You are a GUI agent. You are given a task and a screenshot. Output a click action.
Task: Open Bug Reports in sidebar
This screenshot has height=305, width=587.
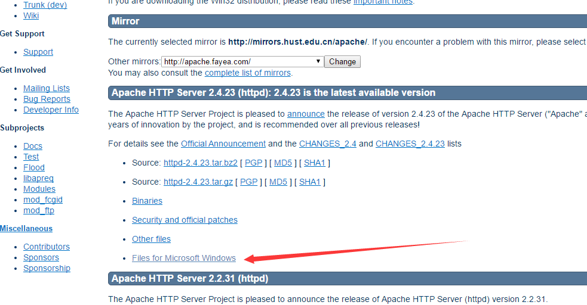coord(47,99)
